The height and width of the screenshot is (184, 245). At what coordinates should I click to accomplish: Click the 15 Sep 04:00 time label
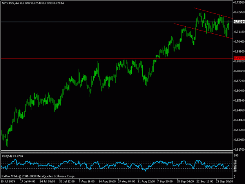tap(185, 181)
